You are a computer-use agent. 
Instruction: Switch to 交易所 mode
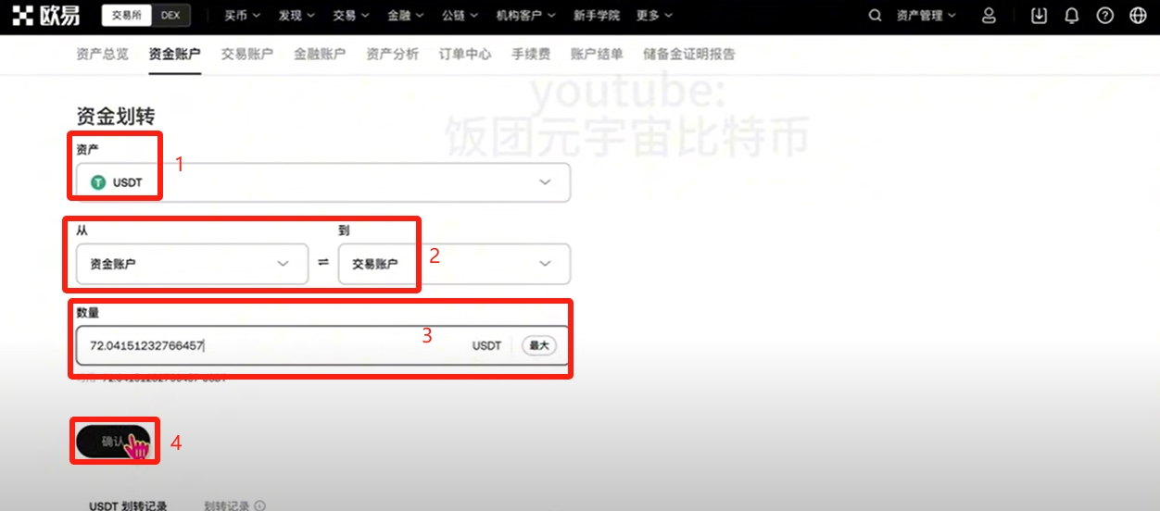(x=127, y=16)
